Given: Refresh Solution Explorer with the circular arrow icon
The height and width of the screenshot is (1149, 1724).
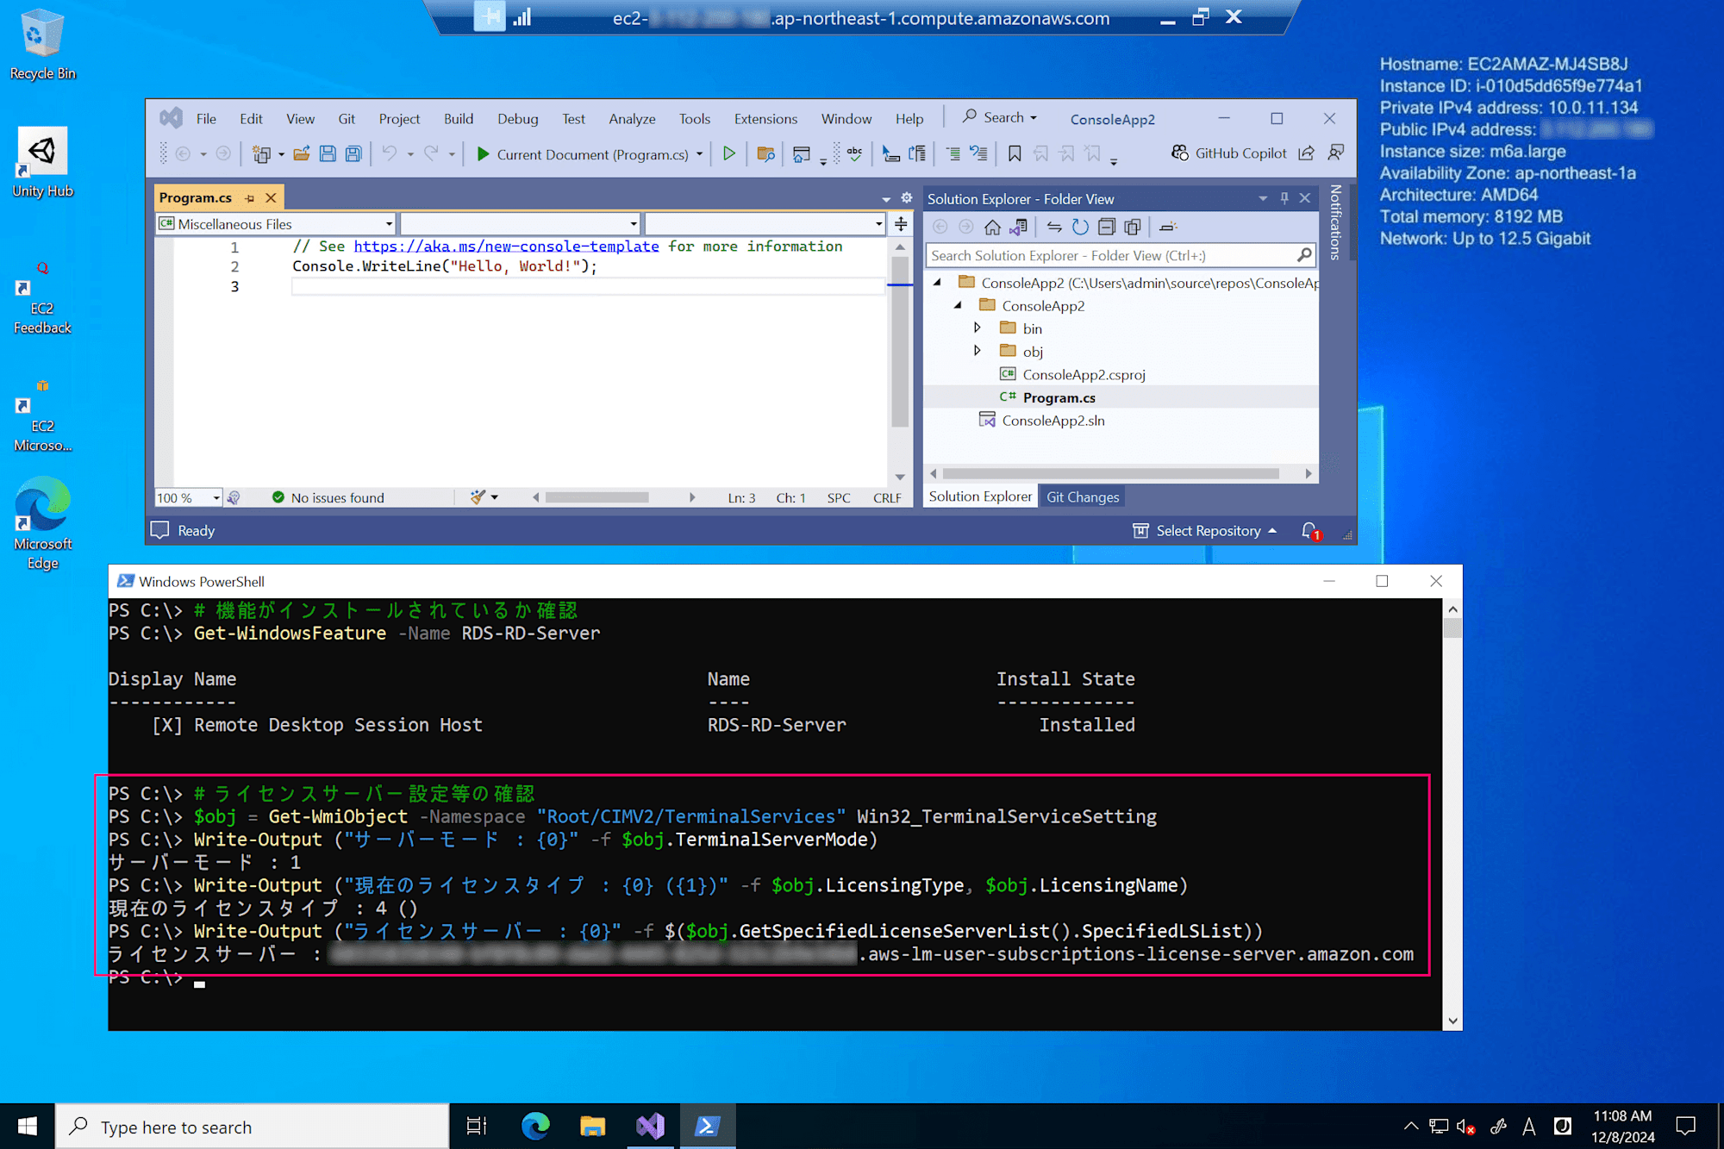Looking at the screenshot, I should click(1080, 227).
